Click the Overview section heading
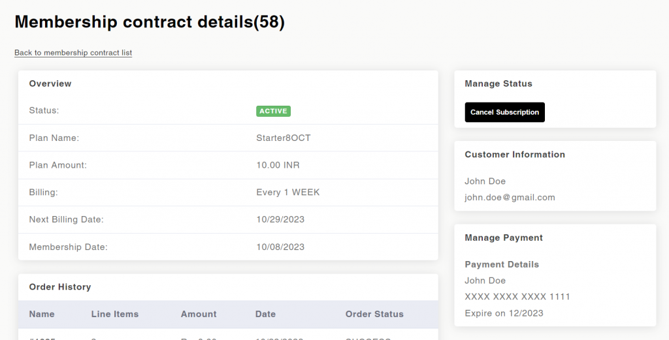This screenshot has height=340, width=669. click(x=50, y=84)
